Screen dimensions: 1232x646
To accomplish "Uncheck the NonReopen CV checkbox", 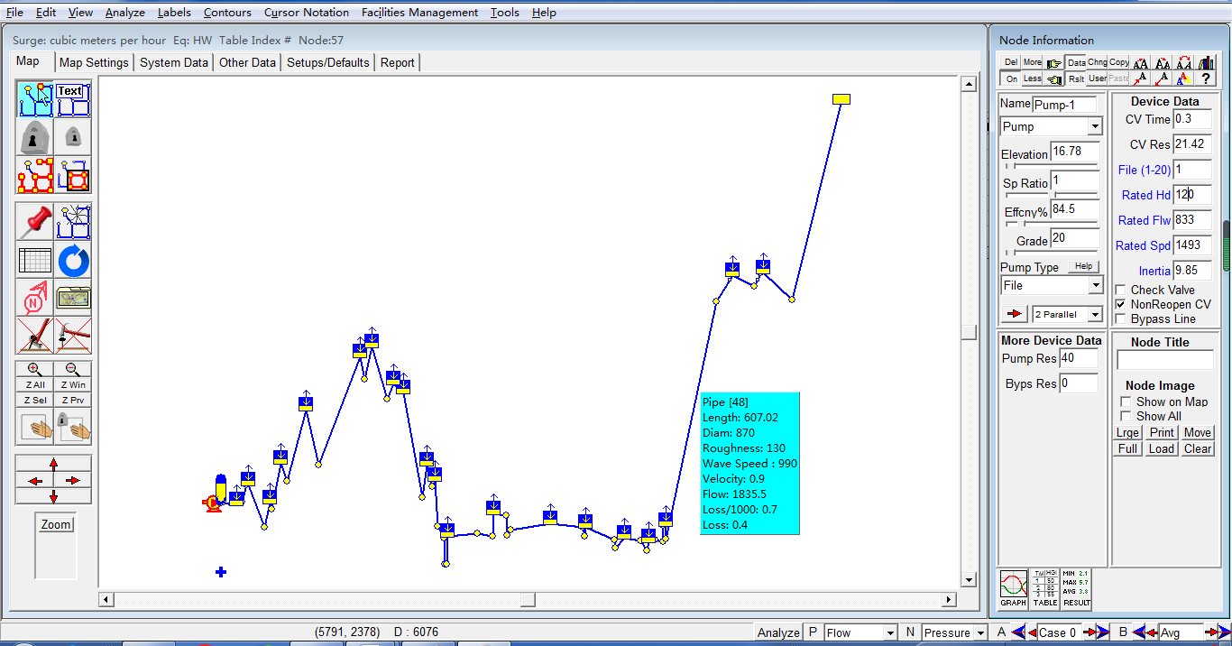I will (1120, 304).
